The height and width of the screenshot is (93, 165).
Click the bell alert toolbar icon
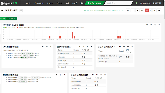click(137, 10)
